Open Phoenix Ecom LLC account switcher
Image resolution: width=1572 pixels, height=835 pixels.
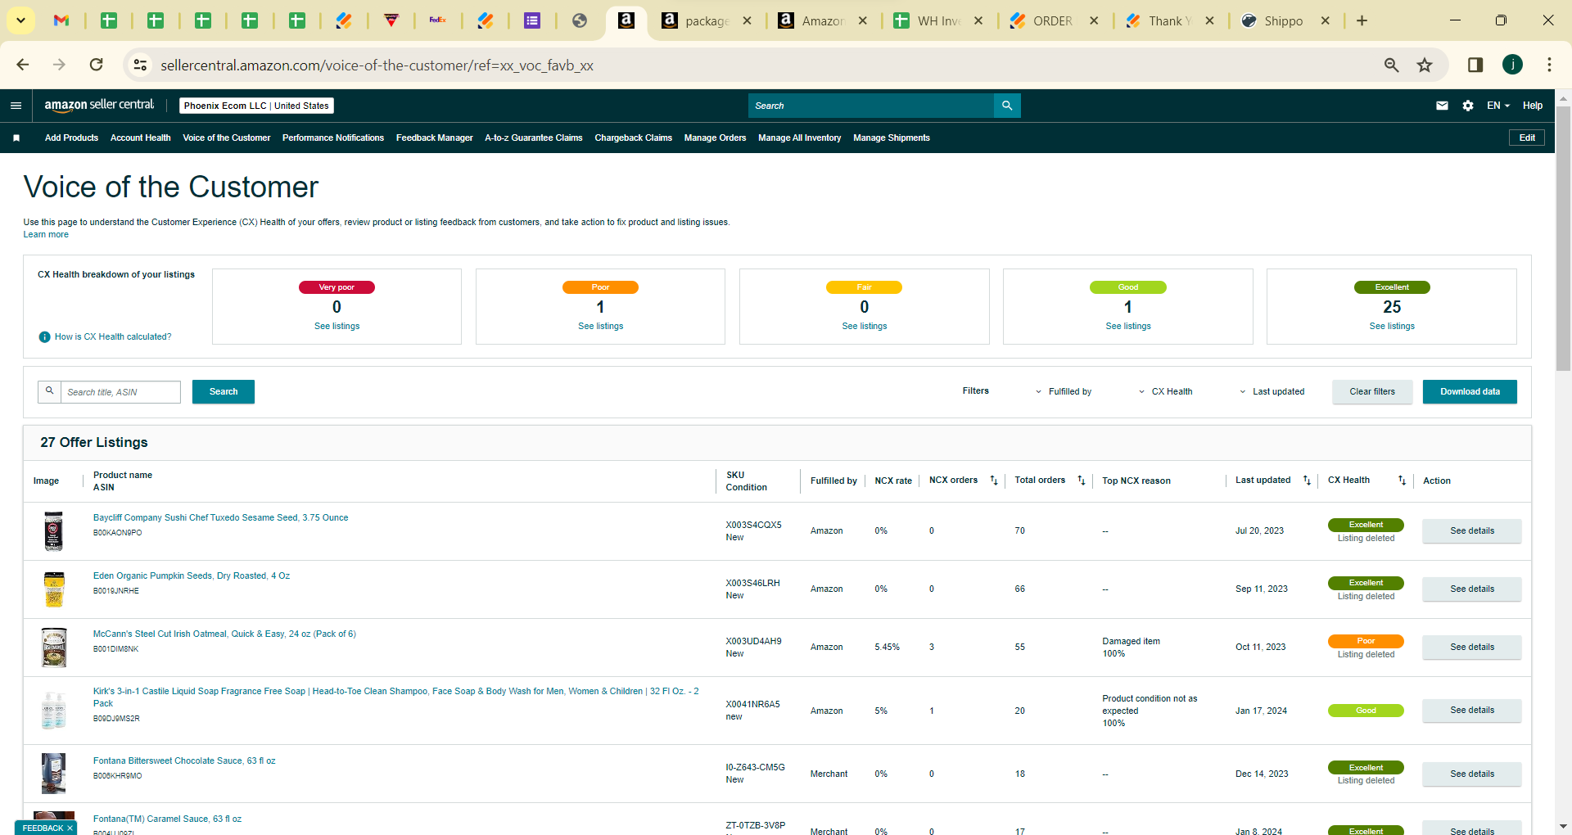pos(256,106)
